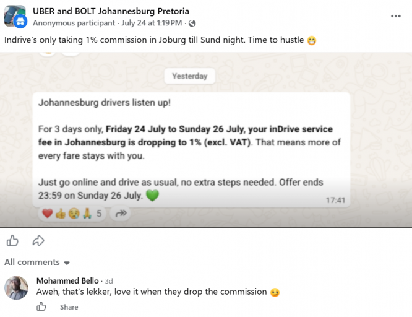Open Mohammed Bello's profile picture

pyautogui.click(x=16, y=288)
